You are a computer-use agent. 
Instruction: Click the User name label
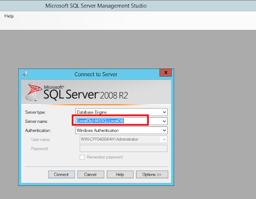point(41,140)
